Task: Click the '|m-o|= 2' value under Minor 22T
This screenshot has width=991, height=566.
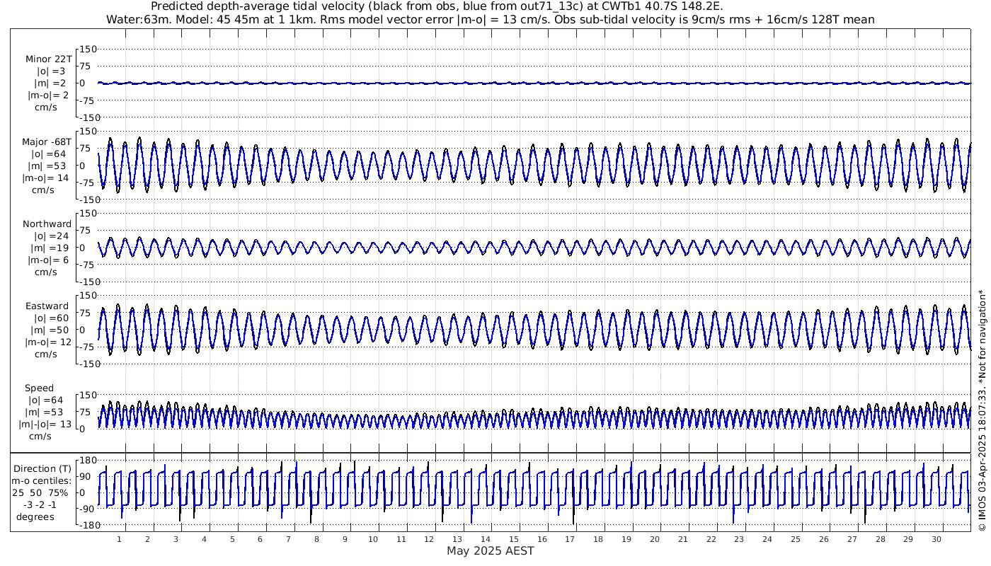Action: [47, 96]
